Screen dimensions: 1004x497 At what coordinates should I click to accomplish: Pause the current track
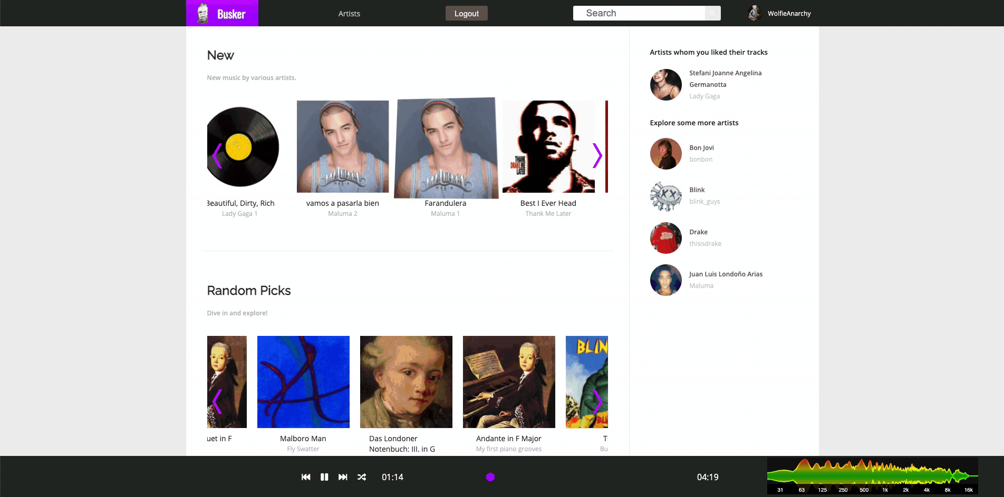(x=324, y=477)
